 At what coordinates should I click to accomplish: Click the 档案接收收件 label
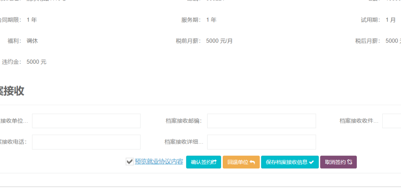(x=359, y=121)
